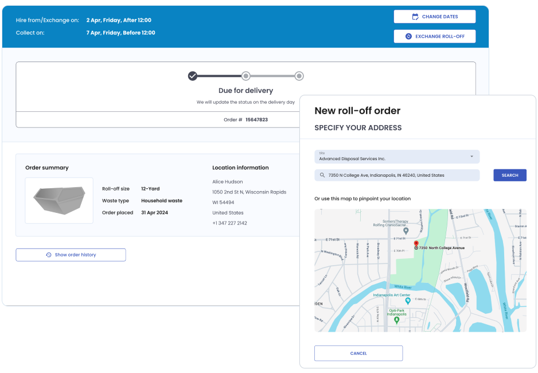The height and width of the screenshot is (373, 538).
Task: Click the roll-off container thumbnail image
Action: coord(59,200)
